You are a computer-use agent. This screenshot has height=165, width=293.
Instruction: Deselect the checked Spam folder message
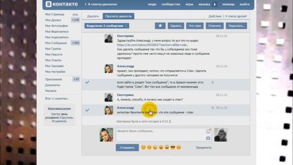click(87, 82)
